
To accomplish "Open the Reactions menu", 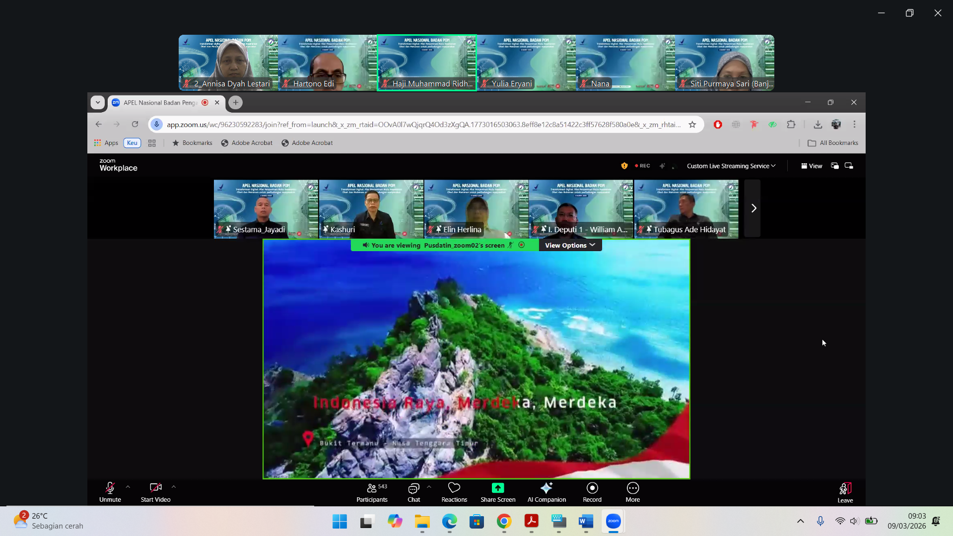I will pos(454,488).
